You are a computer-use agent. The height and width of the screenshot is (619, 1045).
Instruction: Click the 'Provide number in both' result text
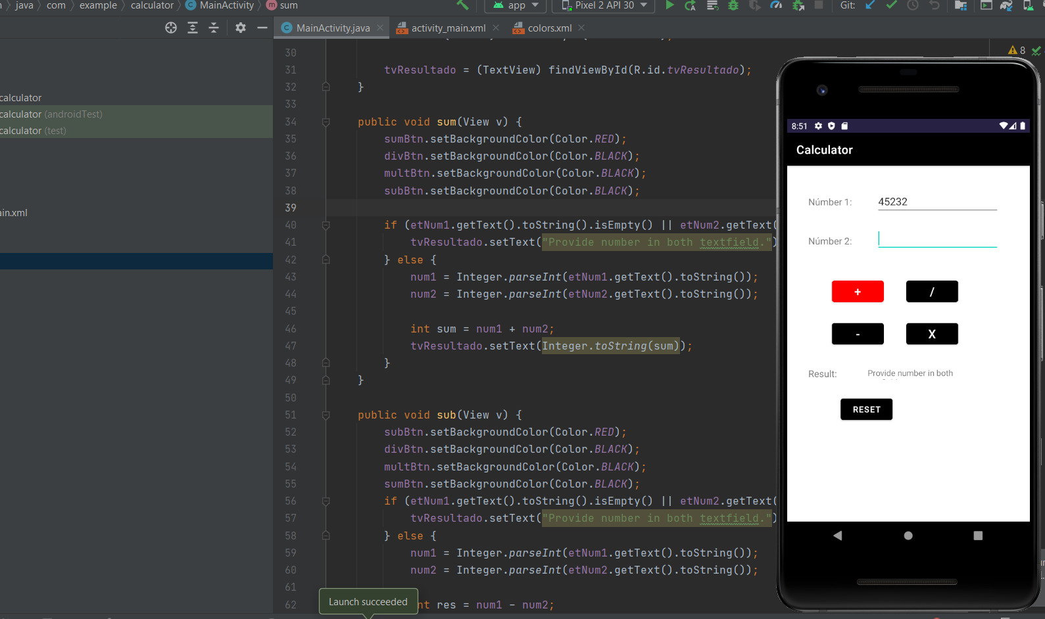pos(910,373)
